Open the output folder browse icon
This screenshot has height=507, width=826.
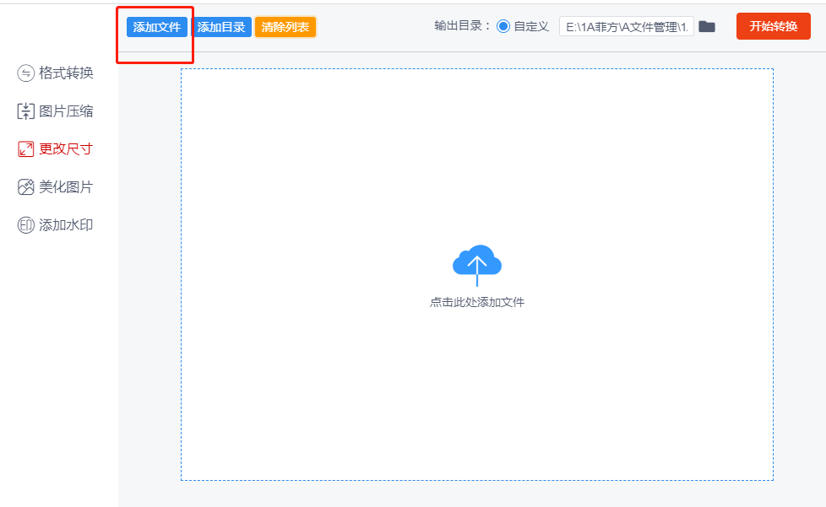tap(707, 27)
